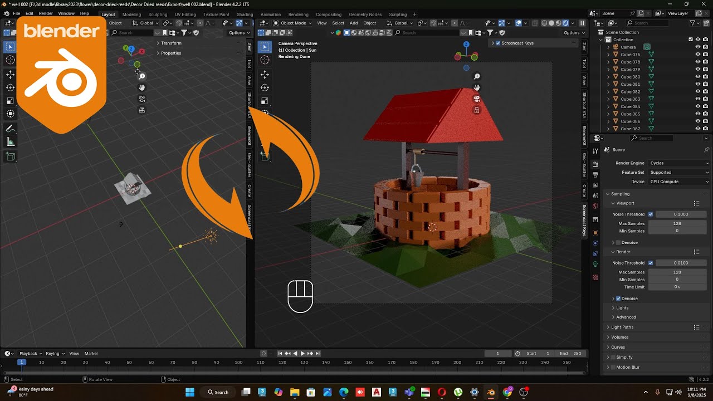Open the Feature Set dropdown
Viewport: 713px width, 401px height.
679,172
